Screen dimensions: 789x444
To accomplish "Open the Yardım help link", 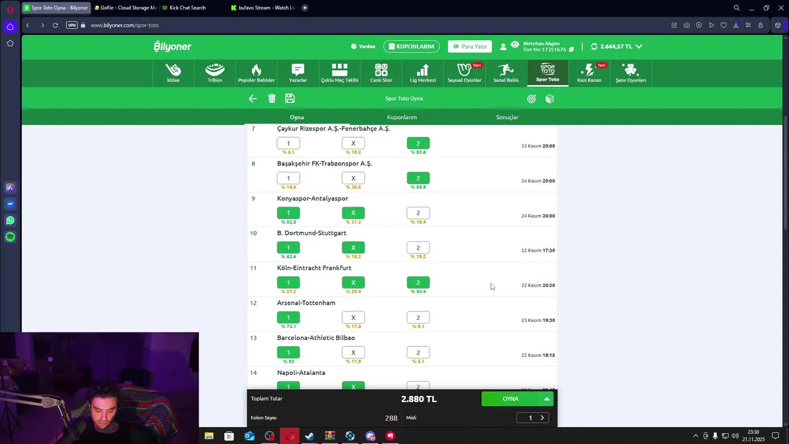I will pyautogui.click(x=363, y=46).
